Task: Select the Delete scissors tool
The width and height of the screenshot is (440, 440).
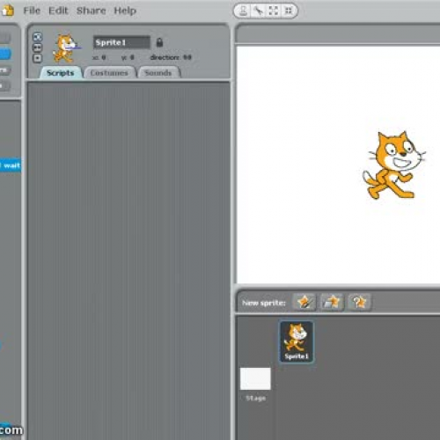Action: tap(259, 11)
